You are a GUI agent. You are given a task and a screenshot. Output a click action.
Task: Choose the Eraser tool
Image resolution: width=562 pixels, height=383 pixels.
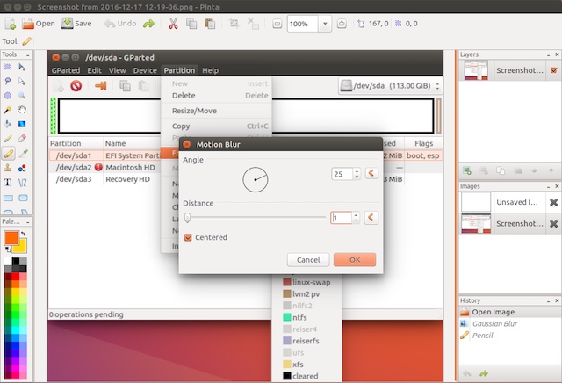click(x=22, y=139)
